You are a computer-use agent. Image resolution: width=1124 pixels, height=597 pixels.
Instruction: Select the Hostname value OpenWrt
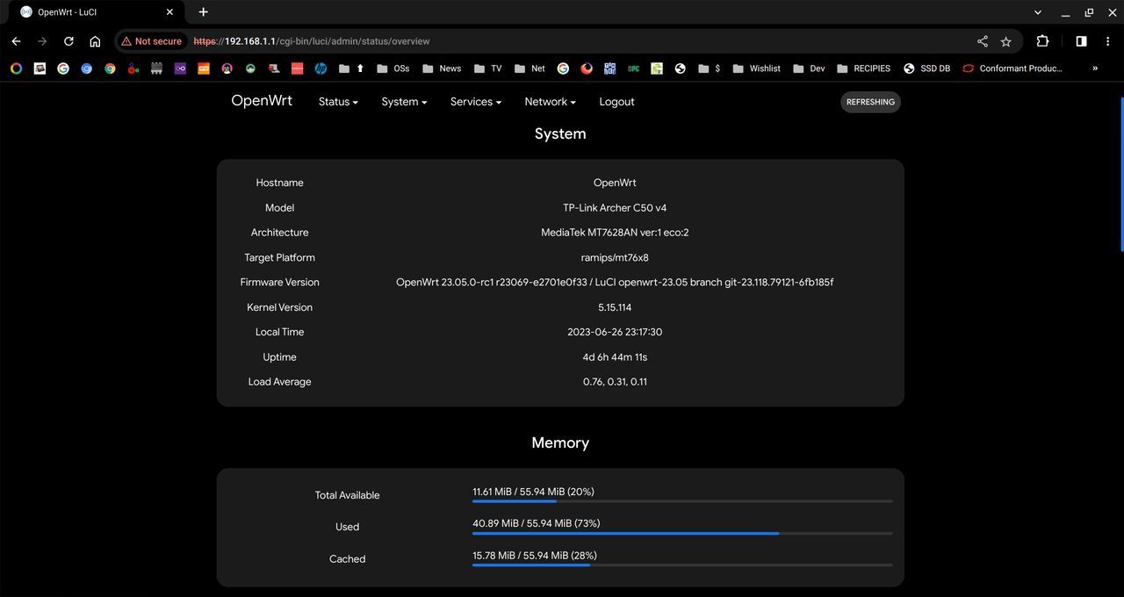tap(615, 183)
